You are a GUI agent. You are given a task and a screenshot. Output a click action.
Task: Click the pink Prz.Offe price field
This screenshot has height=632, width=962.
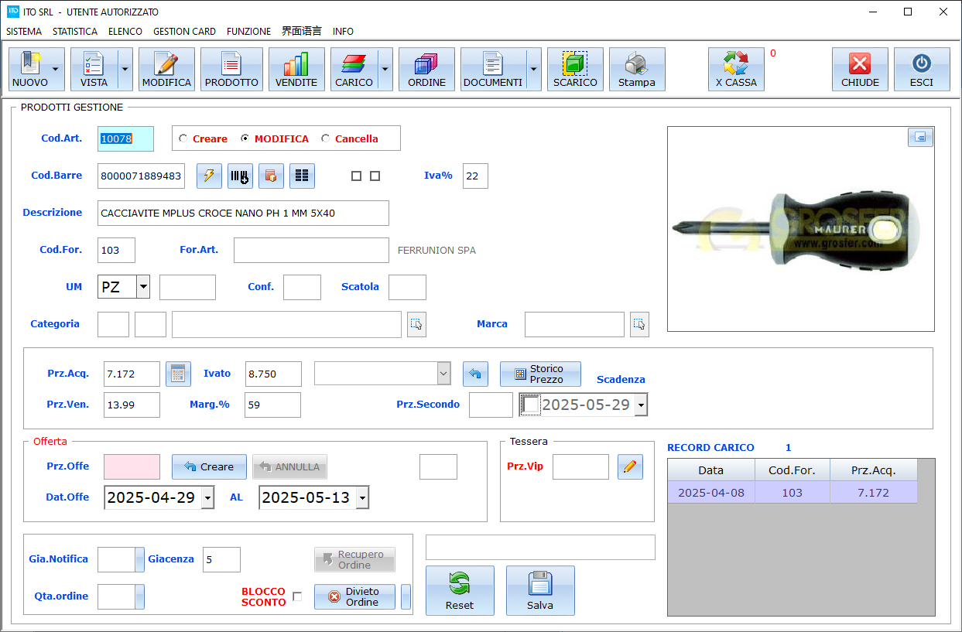click(x=132, y=466)
